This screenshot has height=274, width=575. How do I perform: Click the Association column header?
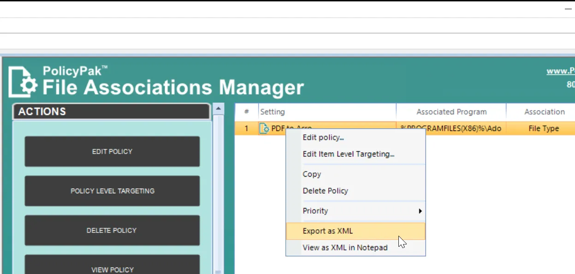point(541,112)
